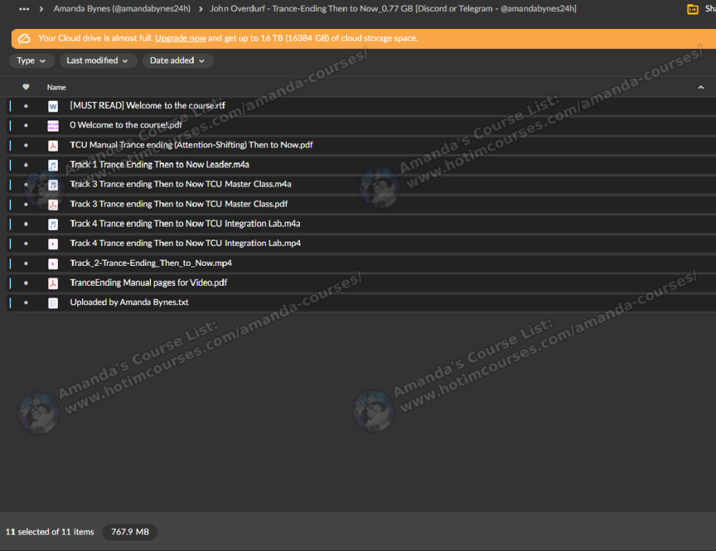
Task: Follow the Upgrade now link
Action: (180, 39)
